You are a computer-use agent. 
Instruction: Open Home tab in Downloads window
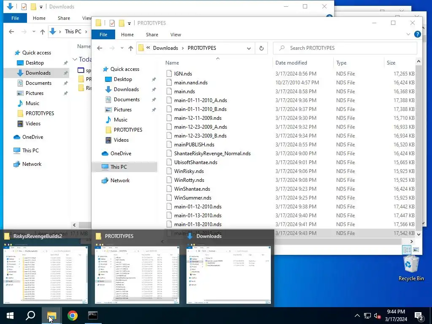pyautogui.click(x=39, y=18)
